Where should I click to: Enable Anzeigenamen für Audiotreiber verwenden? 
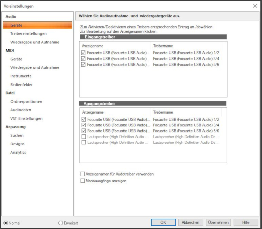point(83,174)
